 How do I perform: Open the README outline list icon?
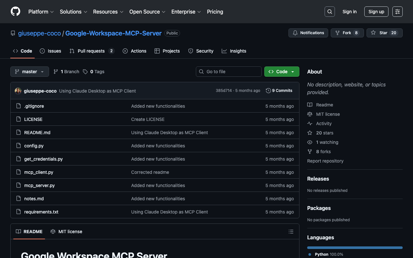[291, 232]
